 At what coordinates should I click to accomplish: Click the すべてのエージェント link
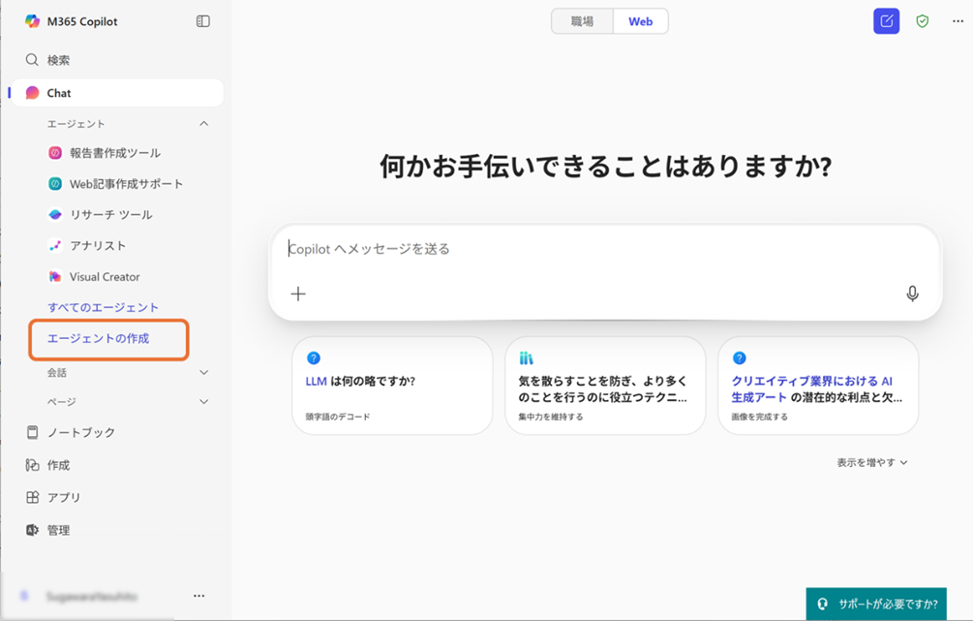coord(103,307)
